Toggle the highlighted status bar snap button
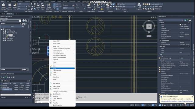 coord(143,105)
